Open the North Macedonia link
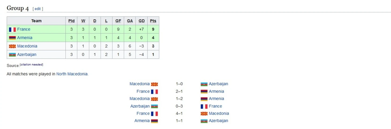The image size is (391, 129). (x=72, y=74)
